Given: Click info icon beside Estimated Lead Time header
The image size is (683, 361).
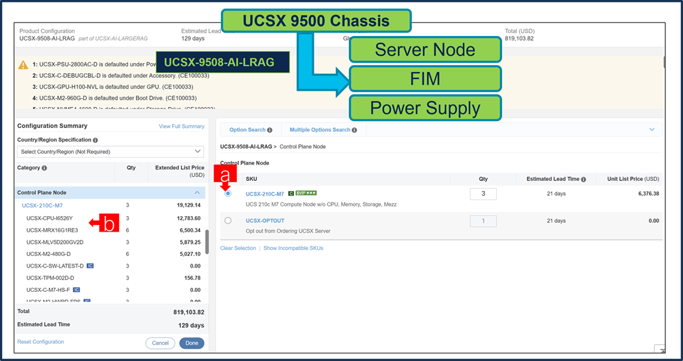Looking at the screenshot, I should (583, 179).
